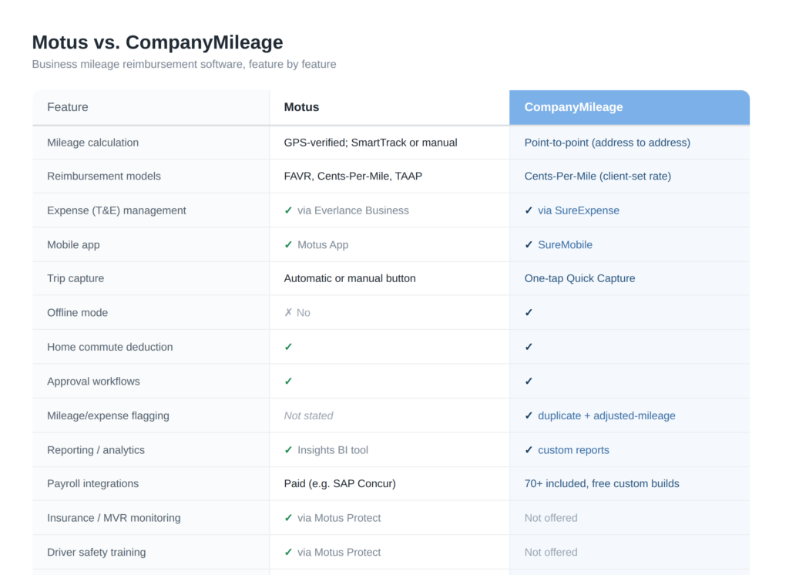Screen dimensions: 789x575
Task: Click the 'No' text in the Offline mode row
Action: 304,313
